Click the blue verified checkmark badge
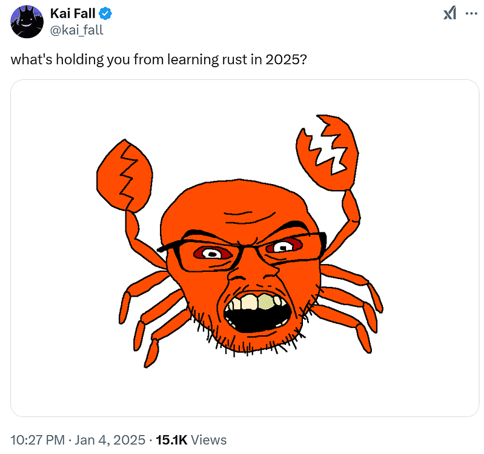The width and height of the screenshot is (484, 454). (x=104, y=13)
